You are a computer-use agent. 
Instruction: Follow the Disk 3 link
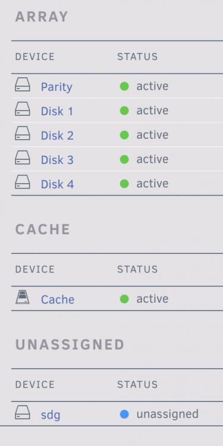(x=57, y=160)
